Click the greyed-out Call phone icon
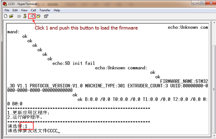Image resolution: width=216 pixels, height=139 pixels. pos(19,16)
